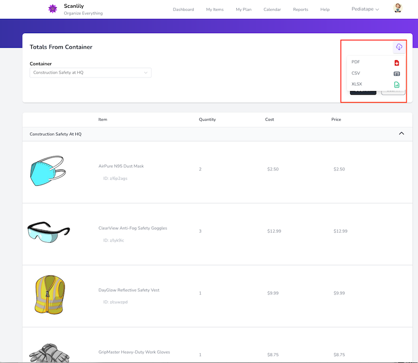Click the green XLSX spreadsheet icon
The image size is (418, 363).
397,84
